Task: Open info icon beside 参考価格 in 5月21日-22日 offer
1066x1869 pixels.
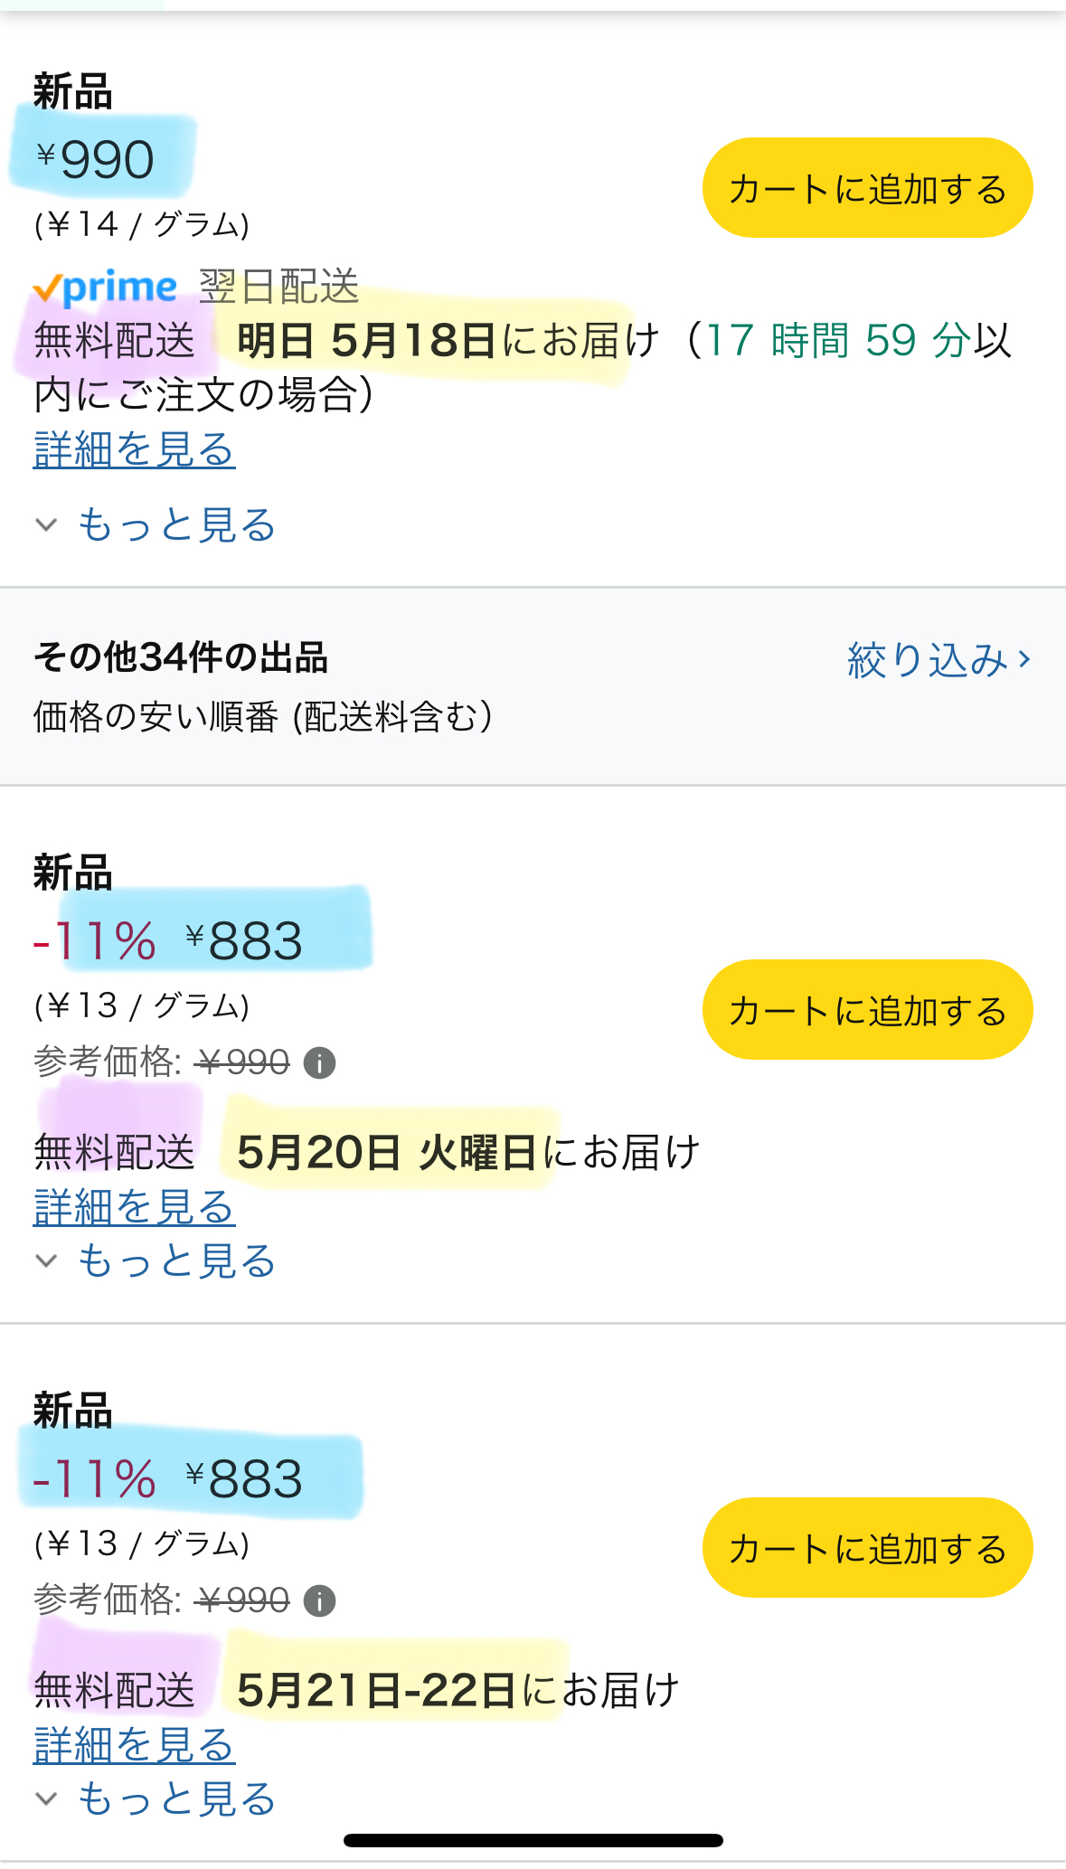Action: 319,1600
